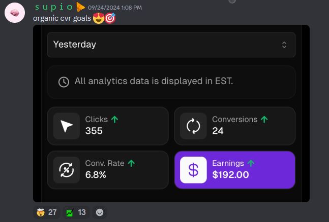Click the brain avatar of supio
Screen dimensions: 329x222
15,13
